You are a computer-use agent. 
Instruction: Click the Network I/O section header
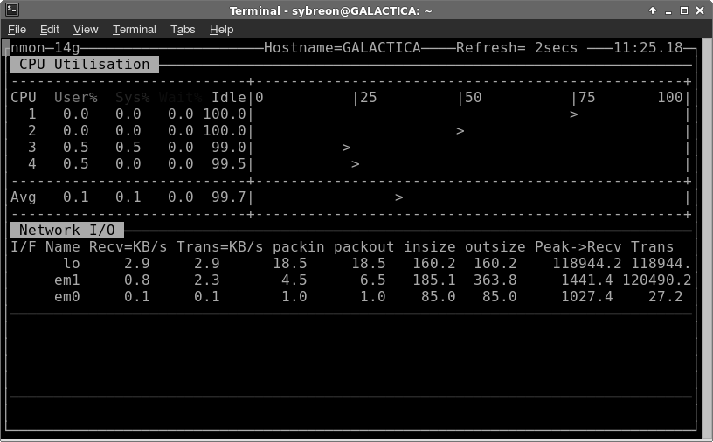[x=67, y=230]
